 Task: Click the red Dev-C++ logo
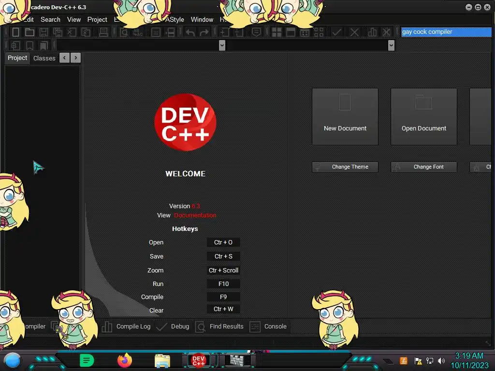coord(185,122)
